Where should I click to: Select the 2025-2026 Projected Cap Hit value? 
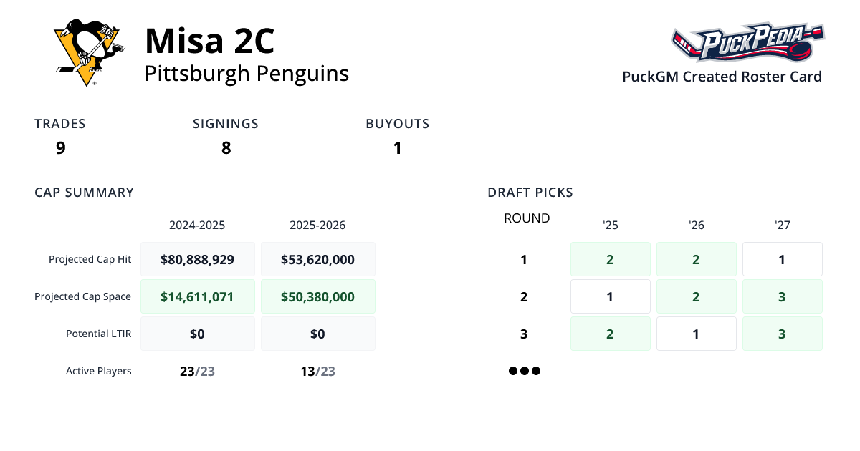pyautogui.click(x=318, y=259)
